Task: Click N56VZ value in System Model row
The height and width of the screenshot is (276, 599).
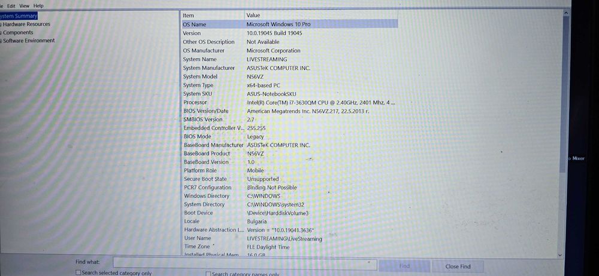Action: [x=255, y=76]
